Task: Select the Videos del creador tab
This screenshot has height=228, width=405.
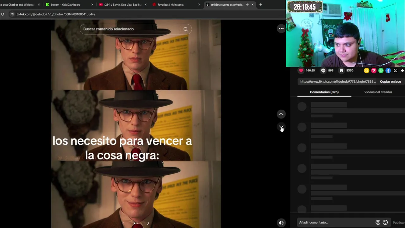Action: tap(378, 92)
